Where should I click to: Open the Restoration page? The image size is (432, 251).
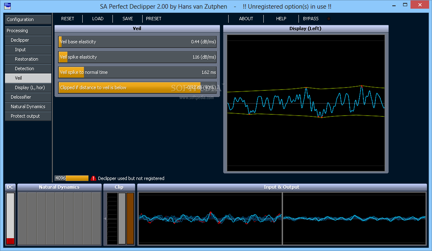[x=28, y=59]
